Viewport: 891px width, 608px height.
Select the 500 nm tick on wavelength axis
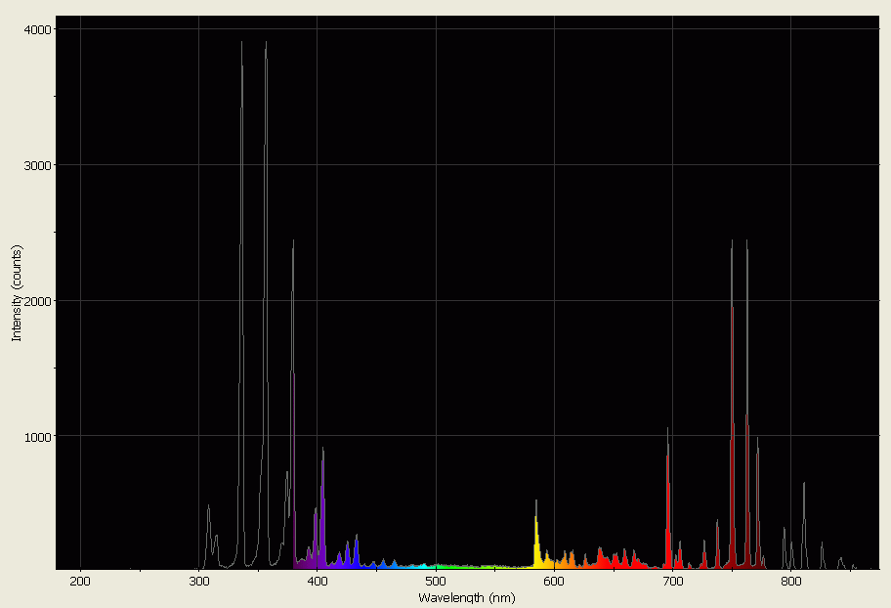[436, 581]
